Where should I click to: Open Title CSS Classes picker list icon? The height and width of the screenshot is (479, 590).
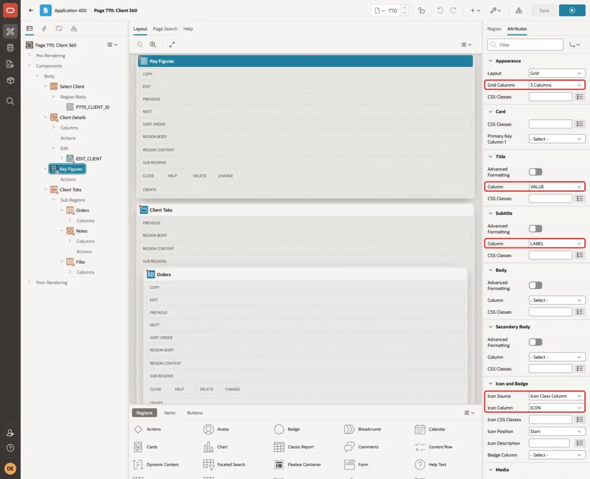580,199
